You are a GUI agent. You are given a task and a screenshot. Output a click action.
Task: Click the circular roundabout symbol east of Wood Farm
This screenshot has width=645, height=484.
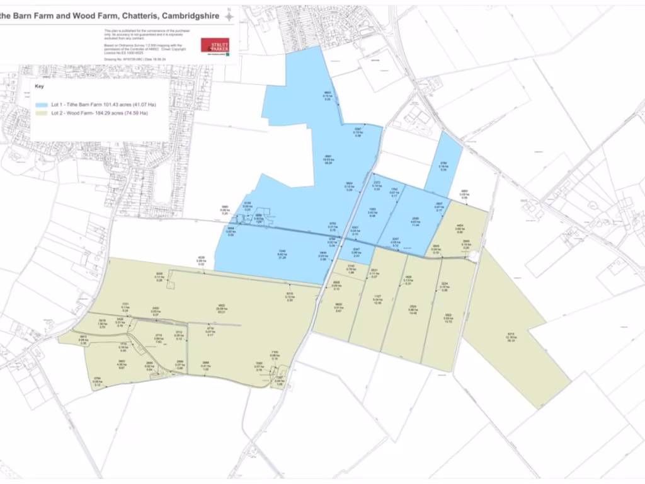(x=474, y=256)
